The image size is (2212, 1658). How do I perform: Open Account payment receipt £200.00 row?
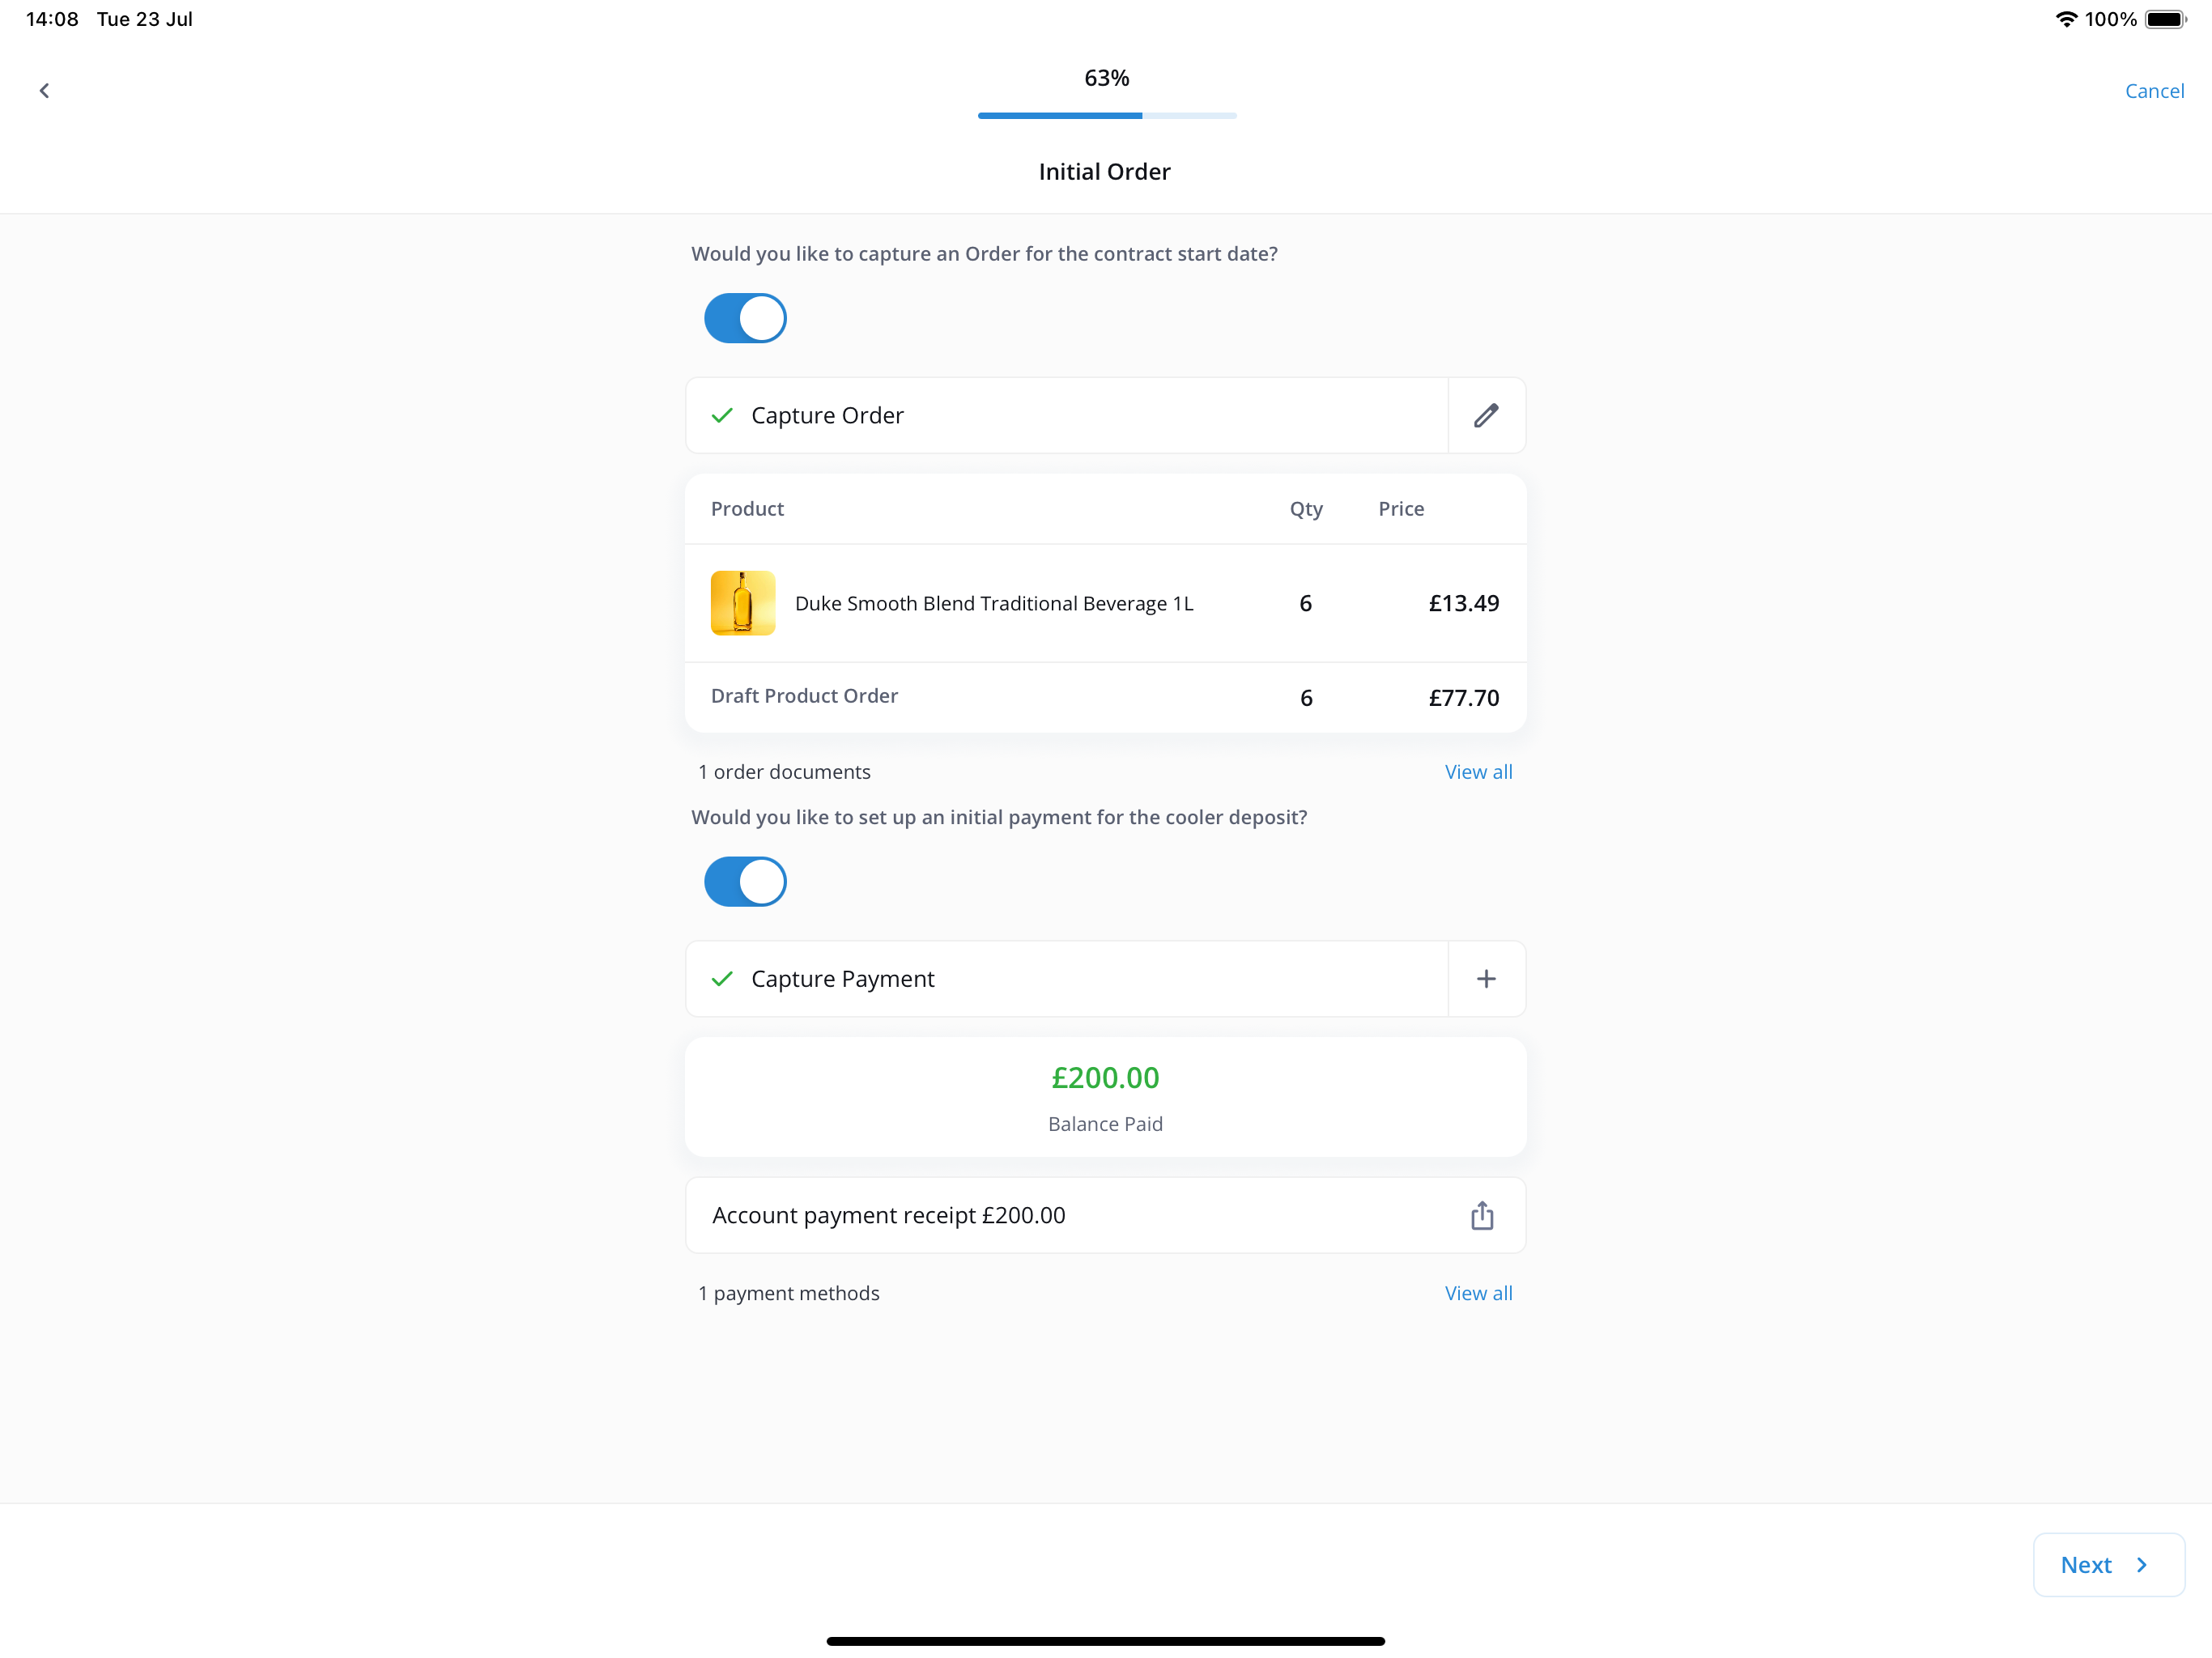click(1105, 1215)
